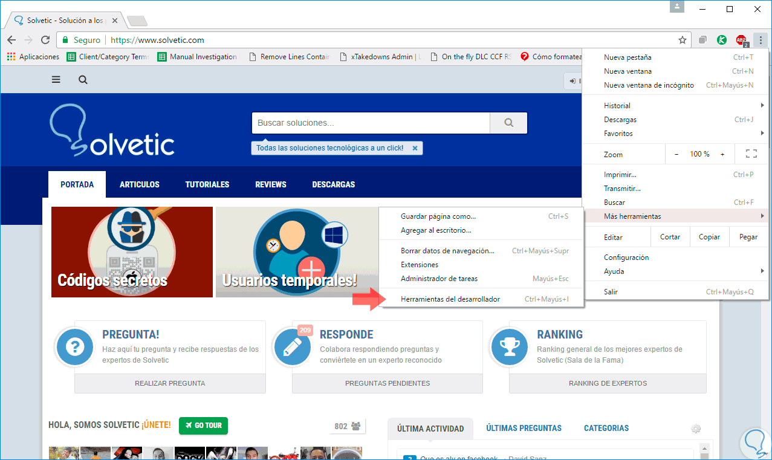Open the Cómo formatear bookmark

coord(551,57)
